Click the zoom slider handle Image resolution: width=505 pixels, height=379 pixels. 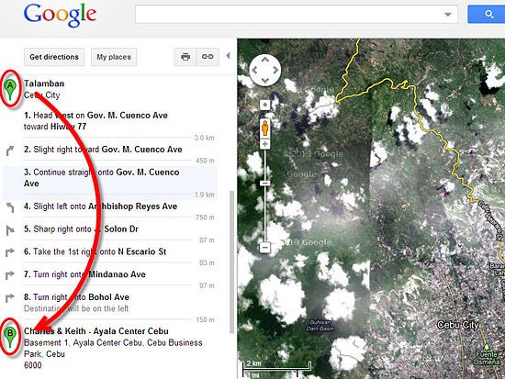coord(264,184)
